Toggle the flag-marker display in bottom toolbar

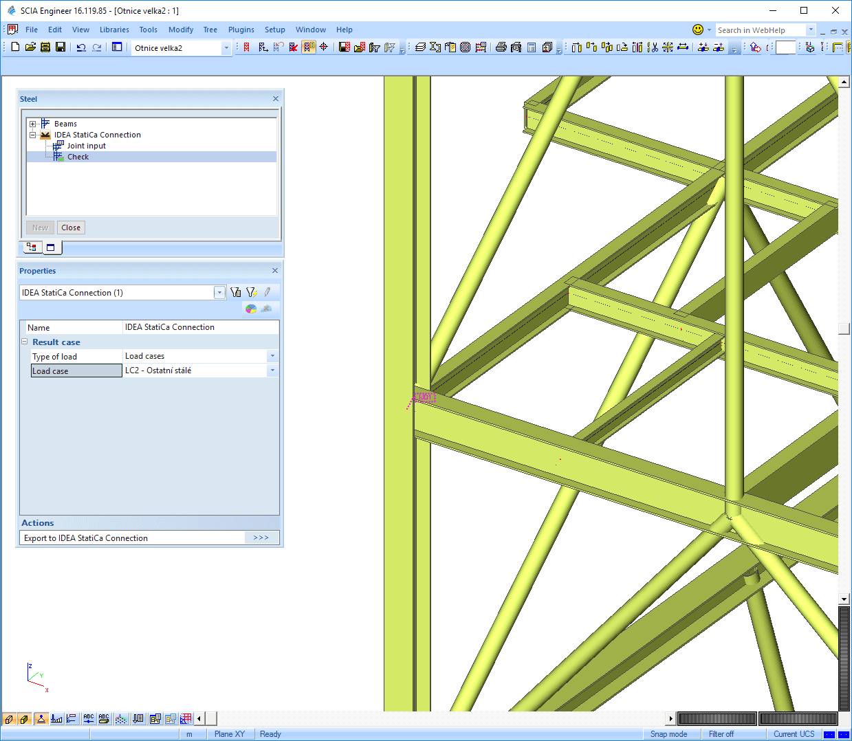[72, 719]
